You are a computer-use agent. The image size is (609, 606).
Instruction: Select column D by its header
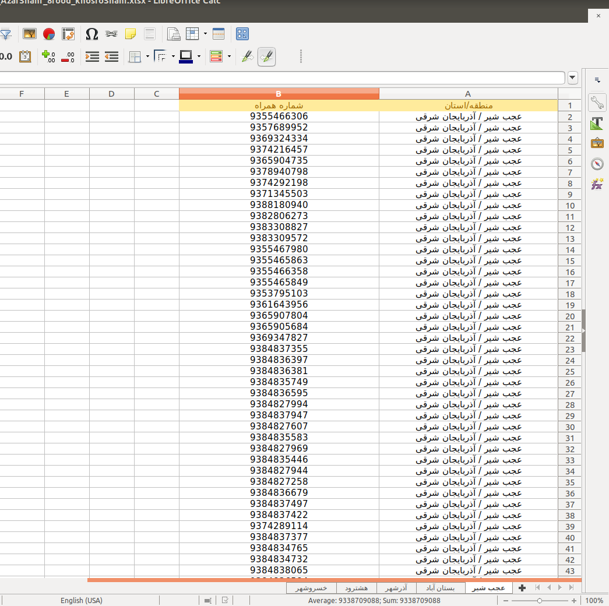click(112, 94)
